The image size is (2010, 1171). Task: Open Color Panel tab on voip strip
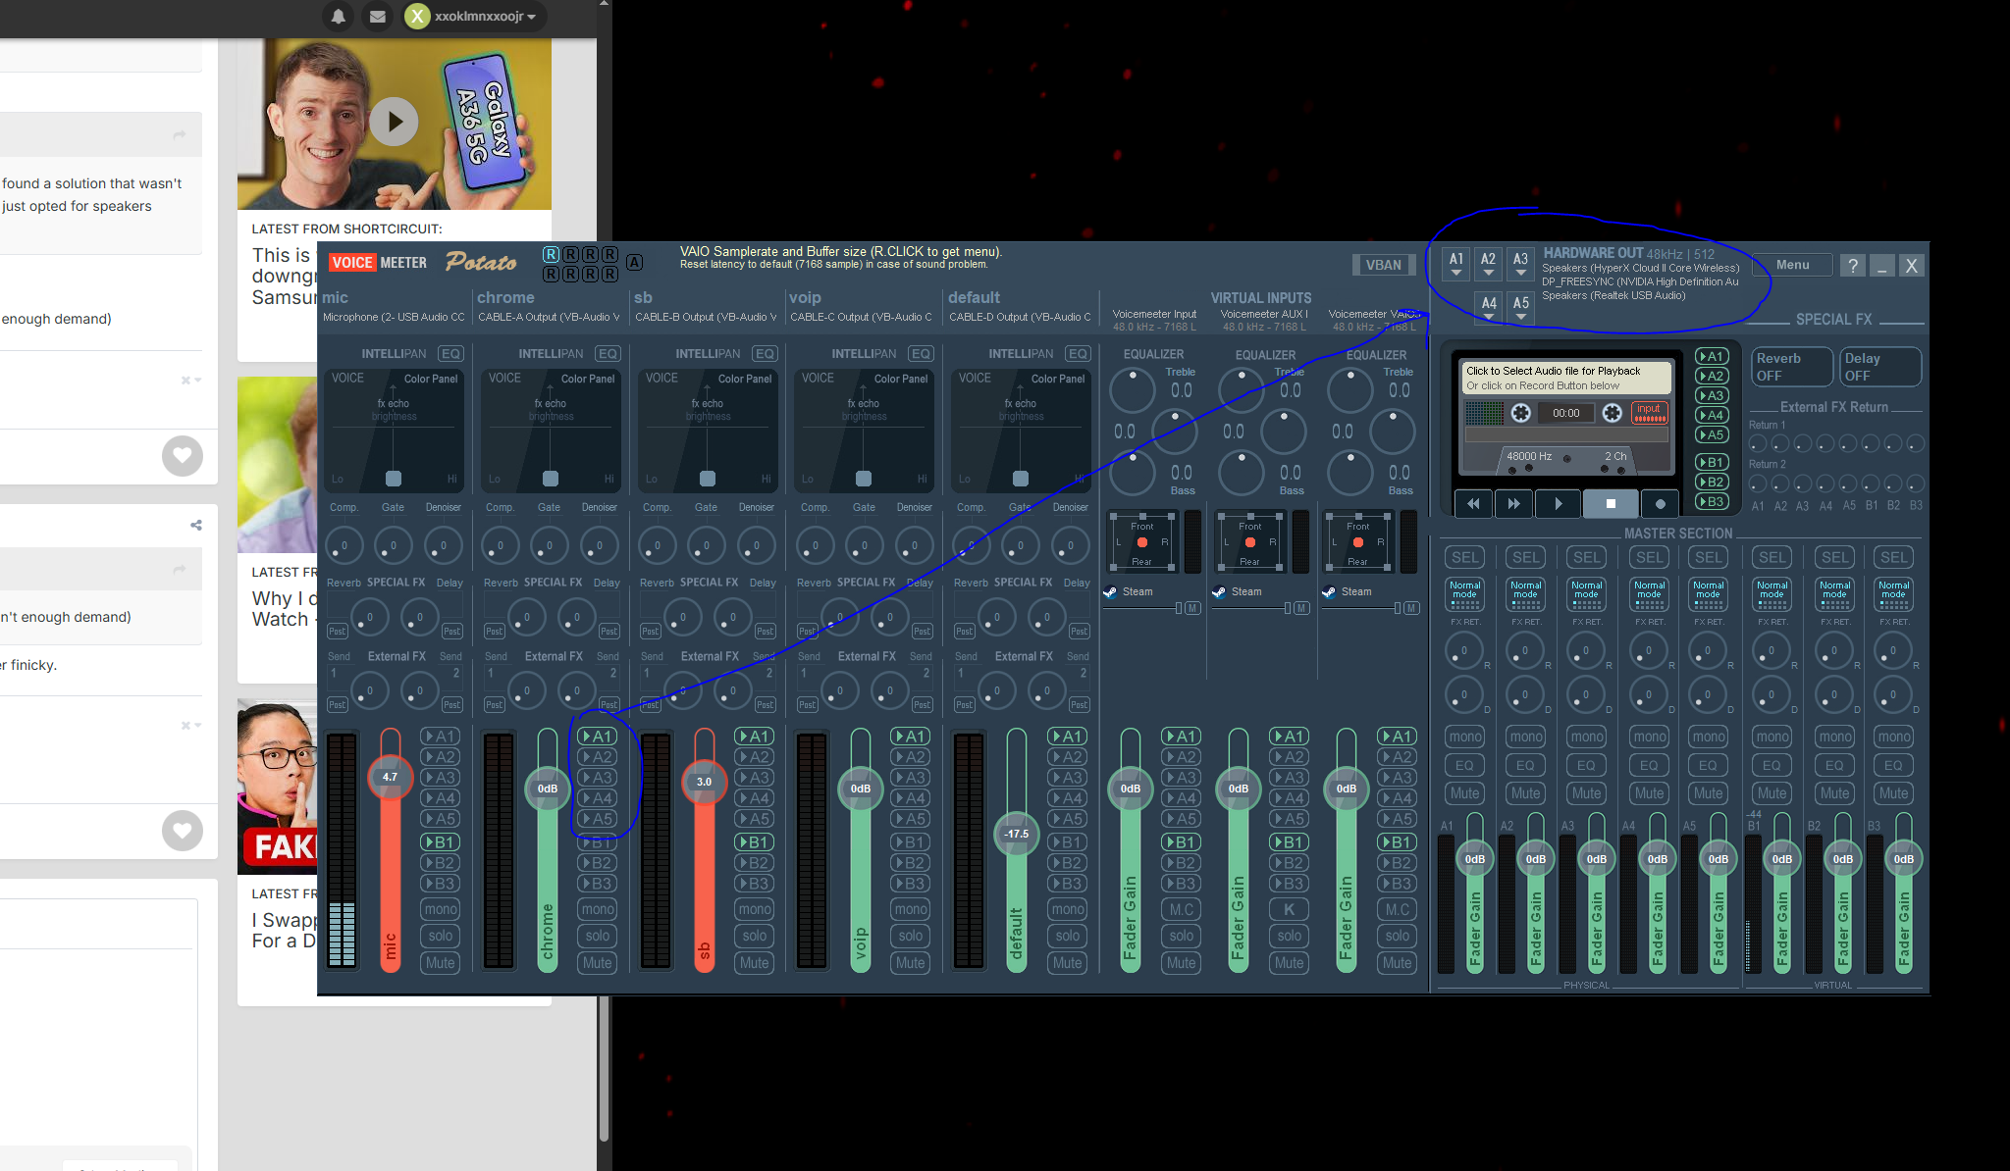click(x=901, y=379)
